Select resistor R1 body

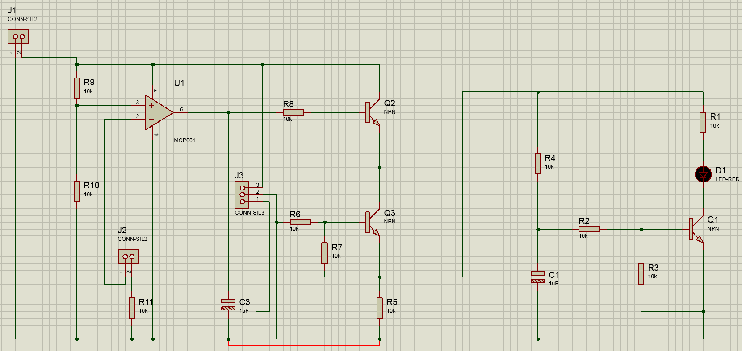coord(703,123)
